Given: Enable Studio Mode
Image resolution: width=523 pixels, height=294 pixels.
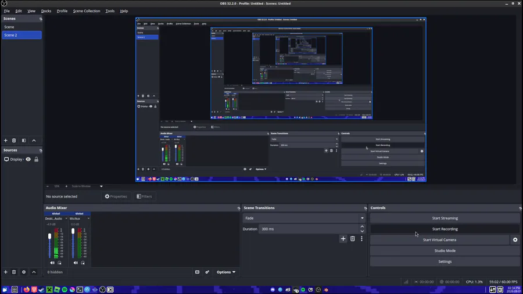Looking at the screenshot, I should (445, 250).
